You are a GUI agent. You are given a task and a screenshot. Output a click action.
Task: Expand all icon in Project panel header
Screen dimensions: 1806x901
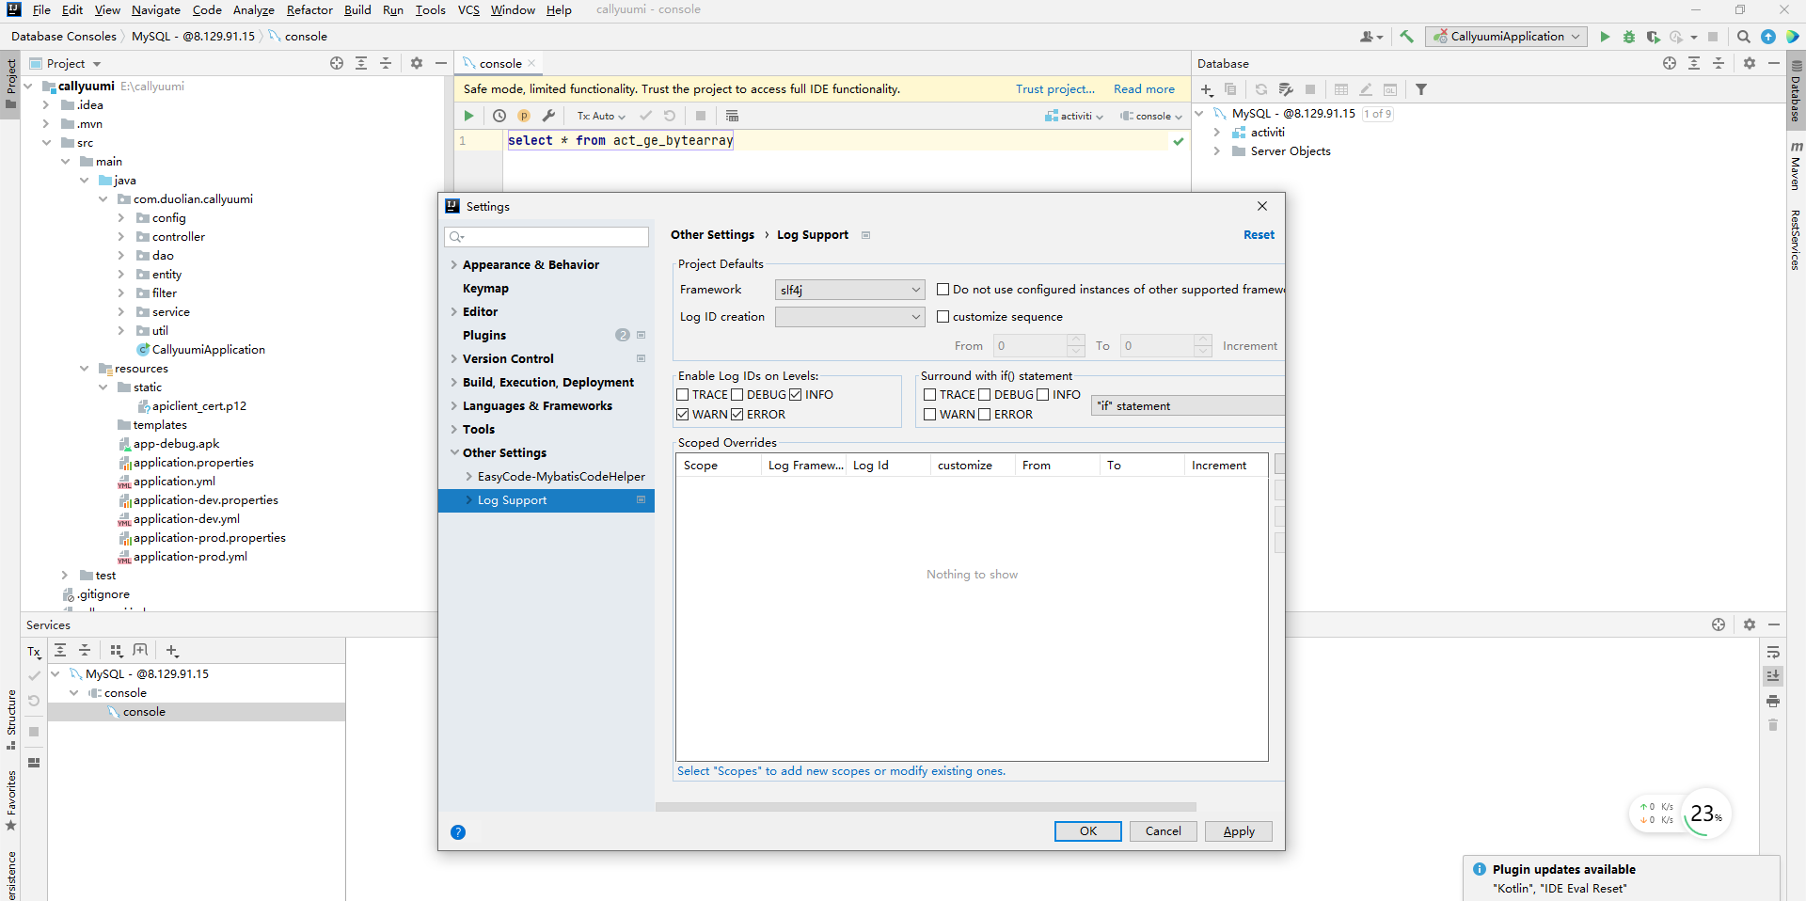[361, 63]
